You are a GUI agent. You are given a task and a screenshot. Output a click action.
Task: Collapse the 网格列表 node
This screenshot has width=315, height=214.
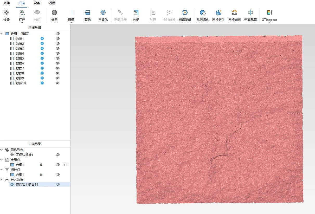2,150
